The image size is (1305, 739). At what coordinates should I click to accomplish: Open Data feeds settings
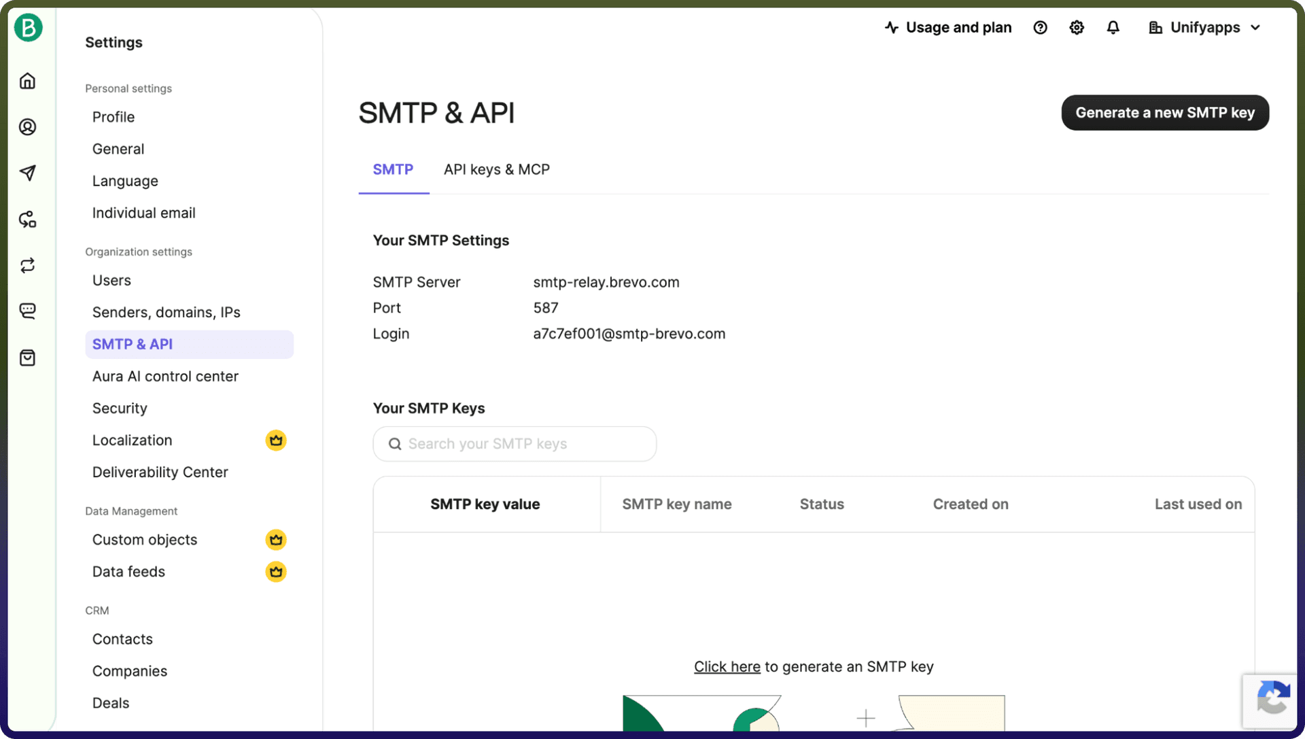(129, 572)
